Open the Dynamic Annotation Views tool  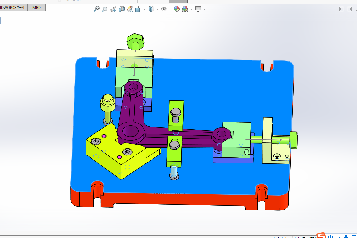click(x=130, y=9)
